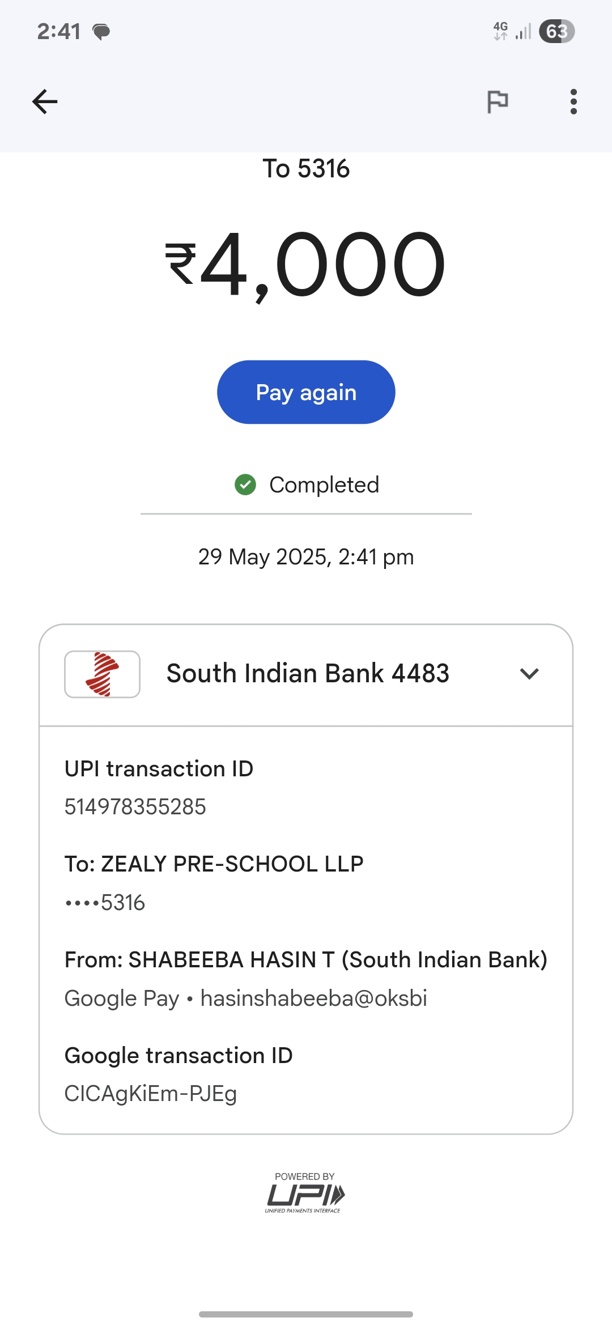Tap the "To 5316" header text
The height and width of the screenshot is (1326, 612).
click(306, 168)
